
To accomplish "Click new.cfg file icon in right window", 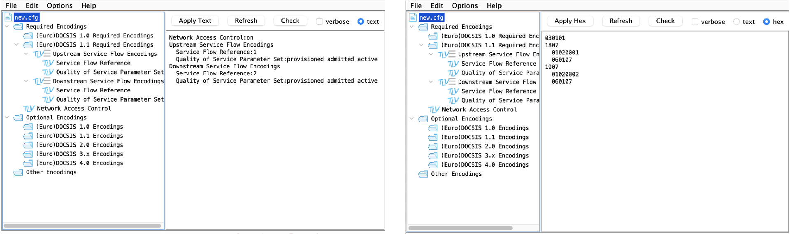I will 413,17.
